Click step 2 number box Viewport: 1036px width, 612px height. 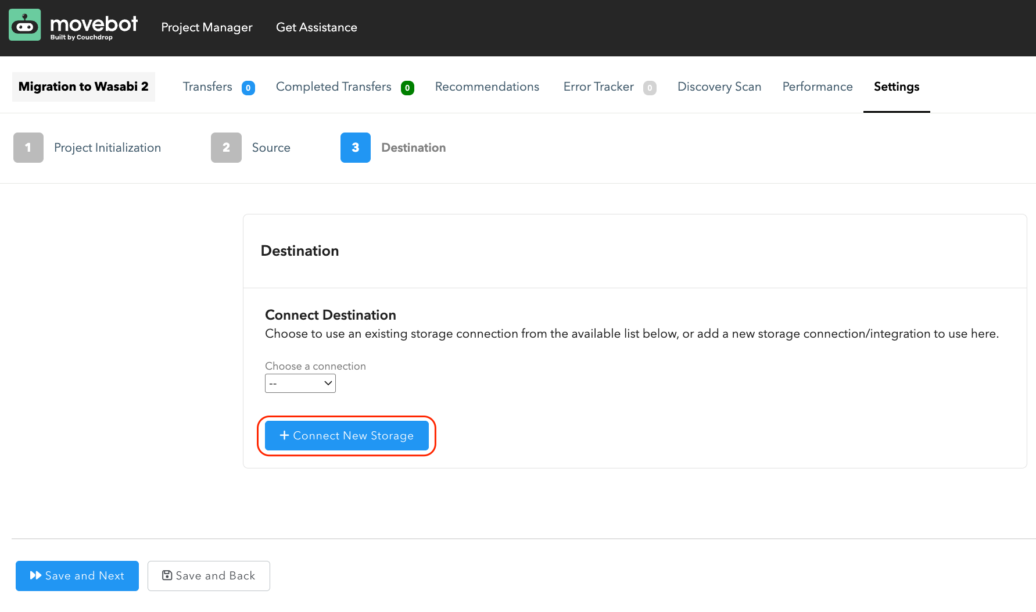point(226,148)
